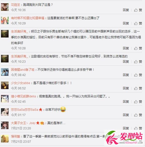Like 莎莎SaSa's comment from 01:17
Viewport: 145px width, 147px height.
pos(138,115)
